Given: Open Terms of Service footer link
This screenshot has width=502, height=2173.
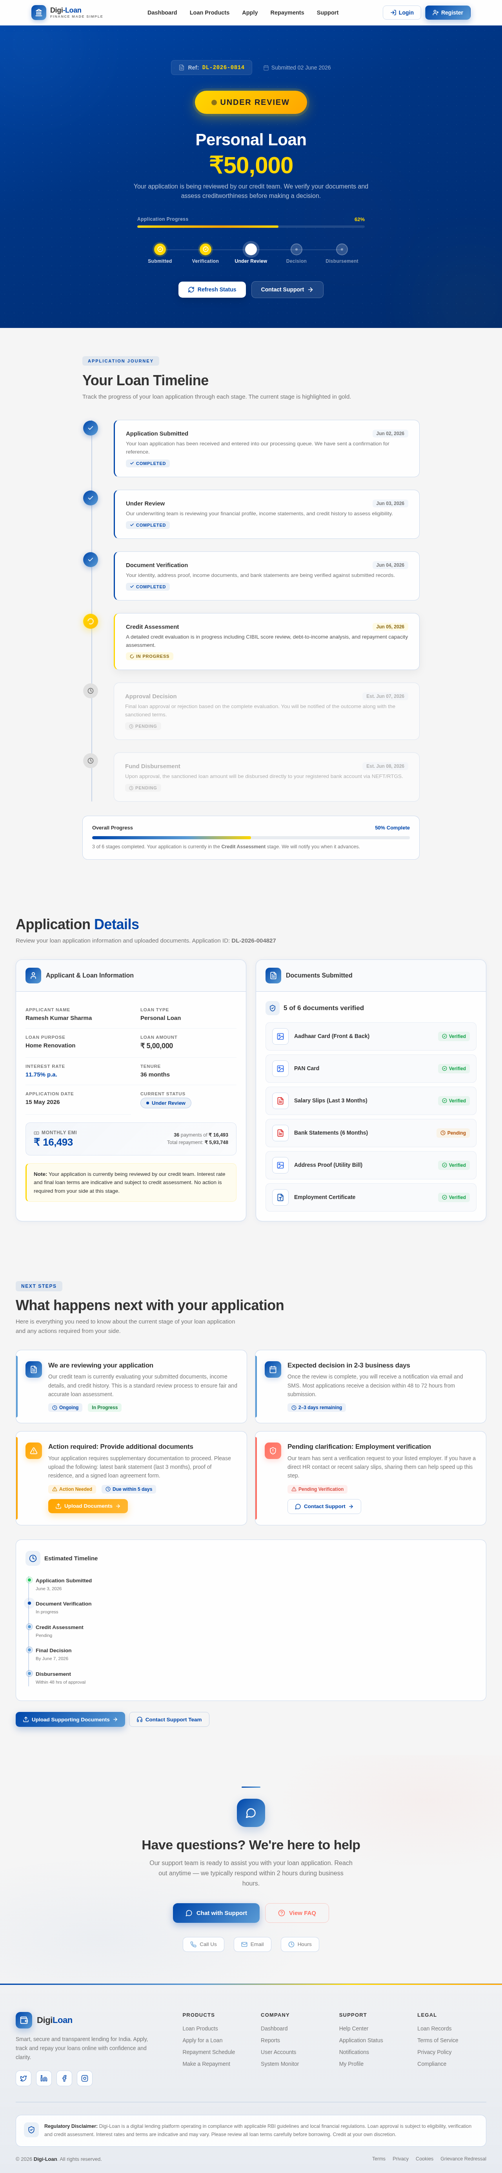Looking at the screenshot, I should 438,2041.
